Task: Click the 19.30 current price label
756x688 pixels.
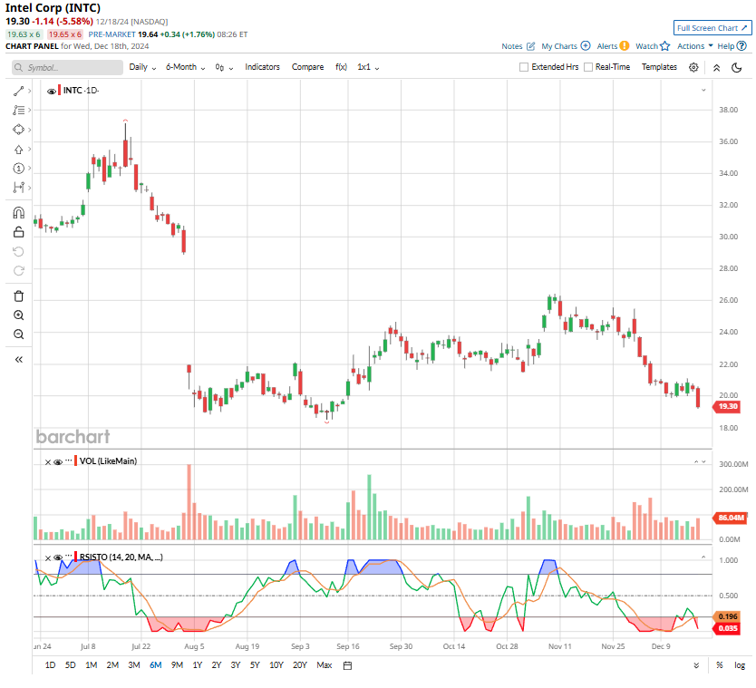Action: tap(727, 406)
